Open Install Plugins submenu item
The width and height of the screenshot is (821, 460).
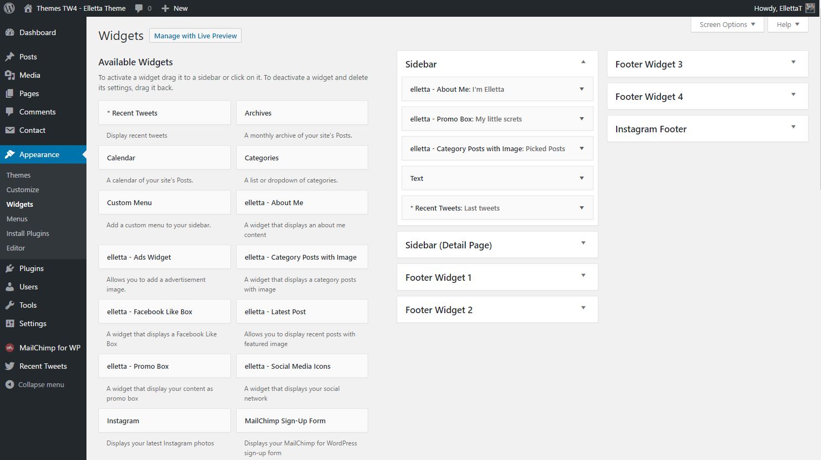[x=28, y=233]
